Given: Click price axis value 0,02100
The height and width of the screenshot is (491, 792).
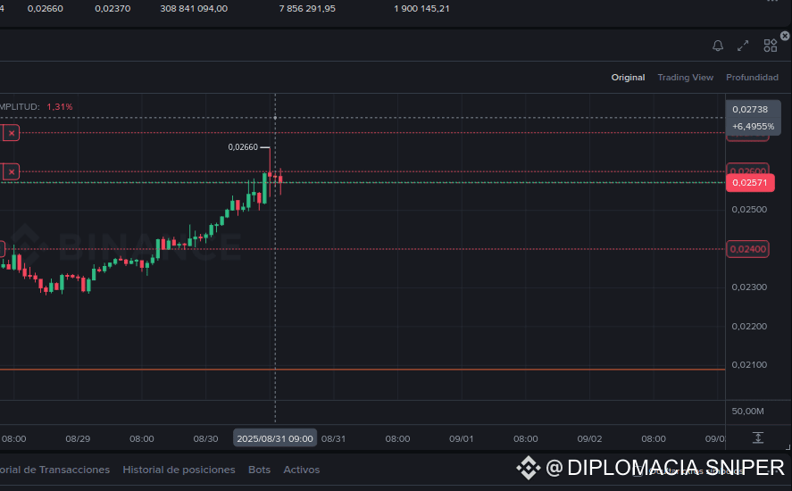Looking at the screenshot, I should (749, 365).
